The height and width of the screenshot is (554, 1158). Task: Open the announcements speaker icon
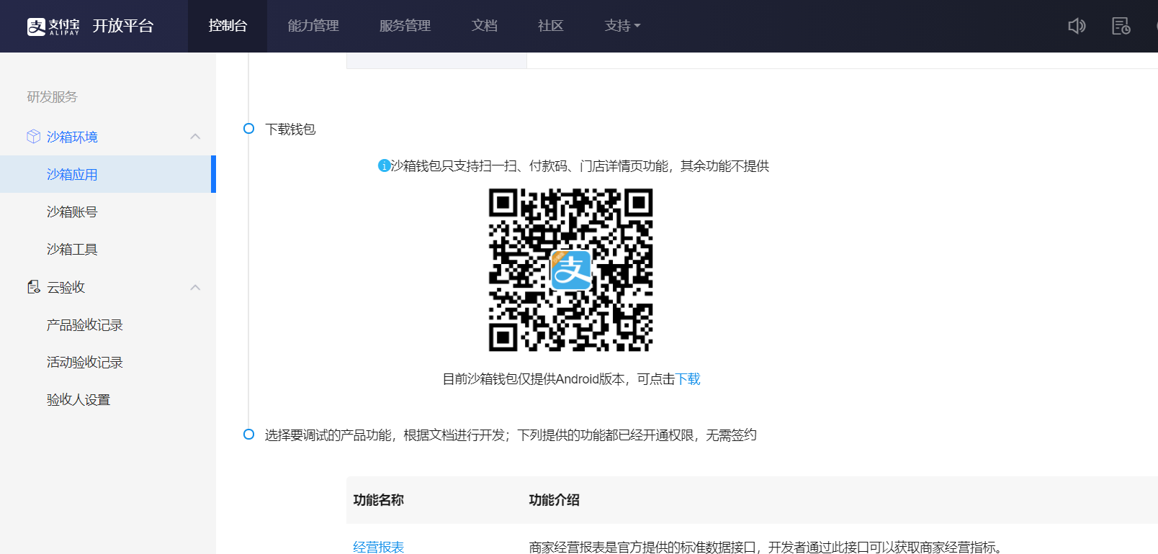(x=1077, y=26)
